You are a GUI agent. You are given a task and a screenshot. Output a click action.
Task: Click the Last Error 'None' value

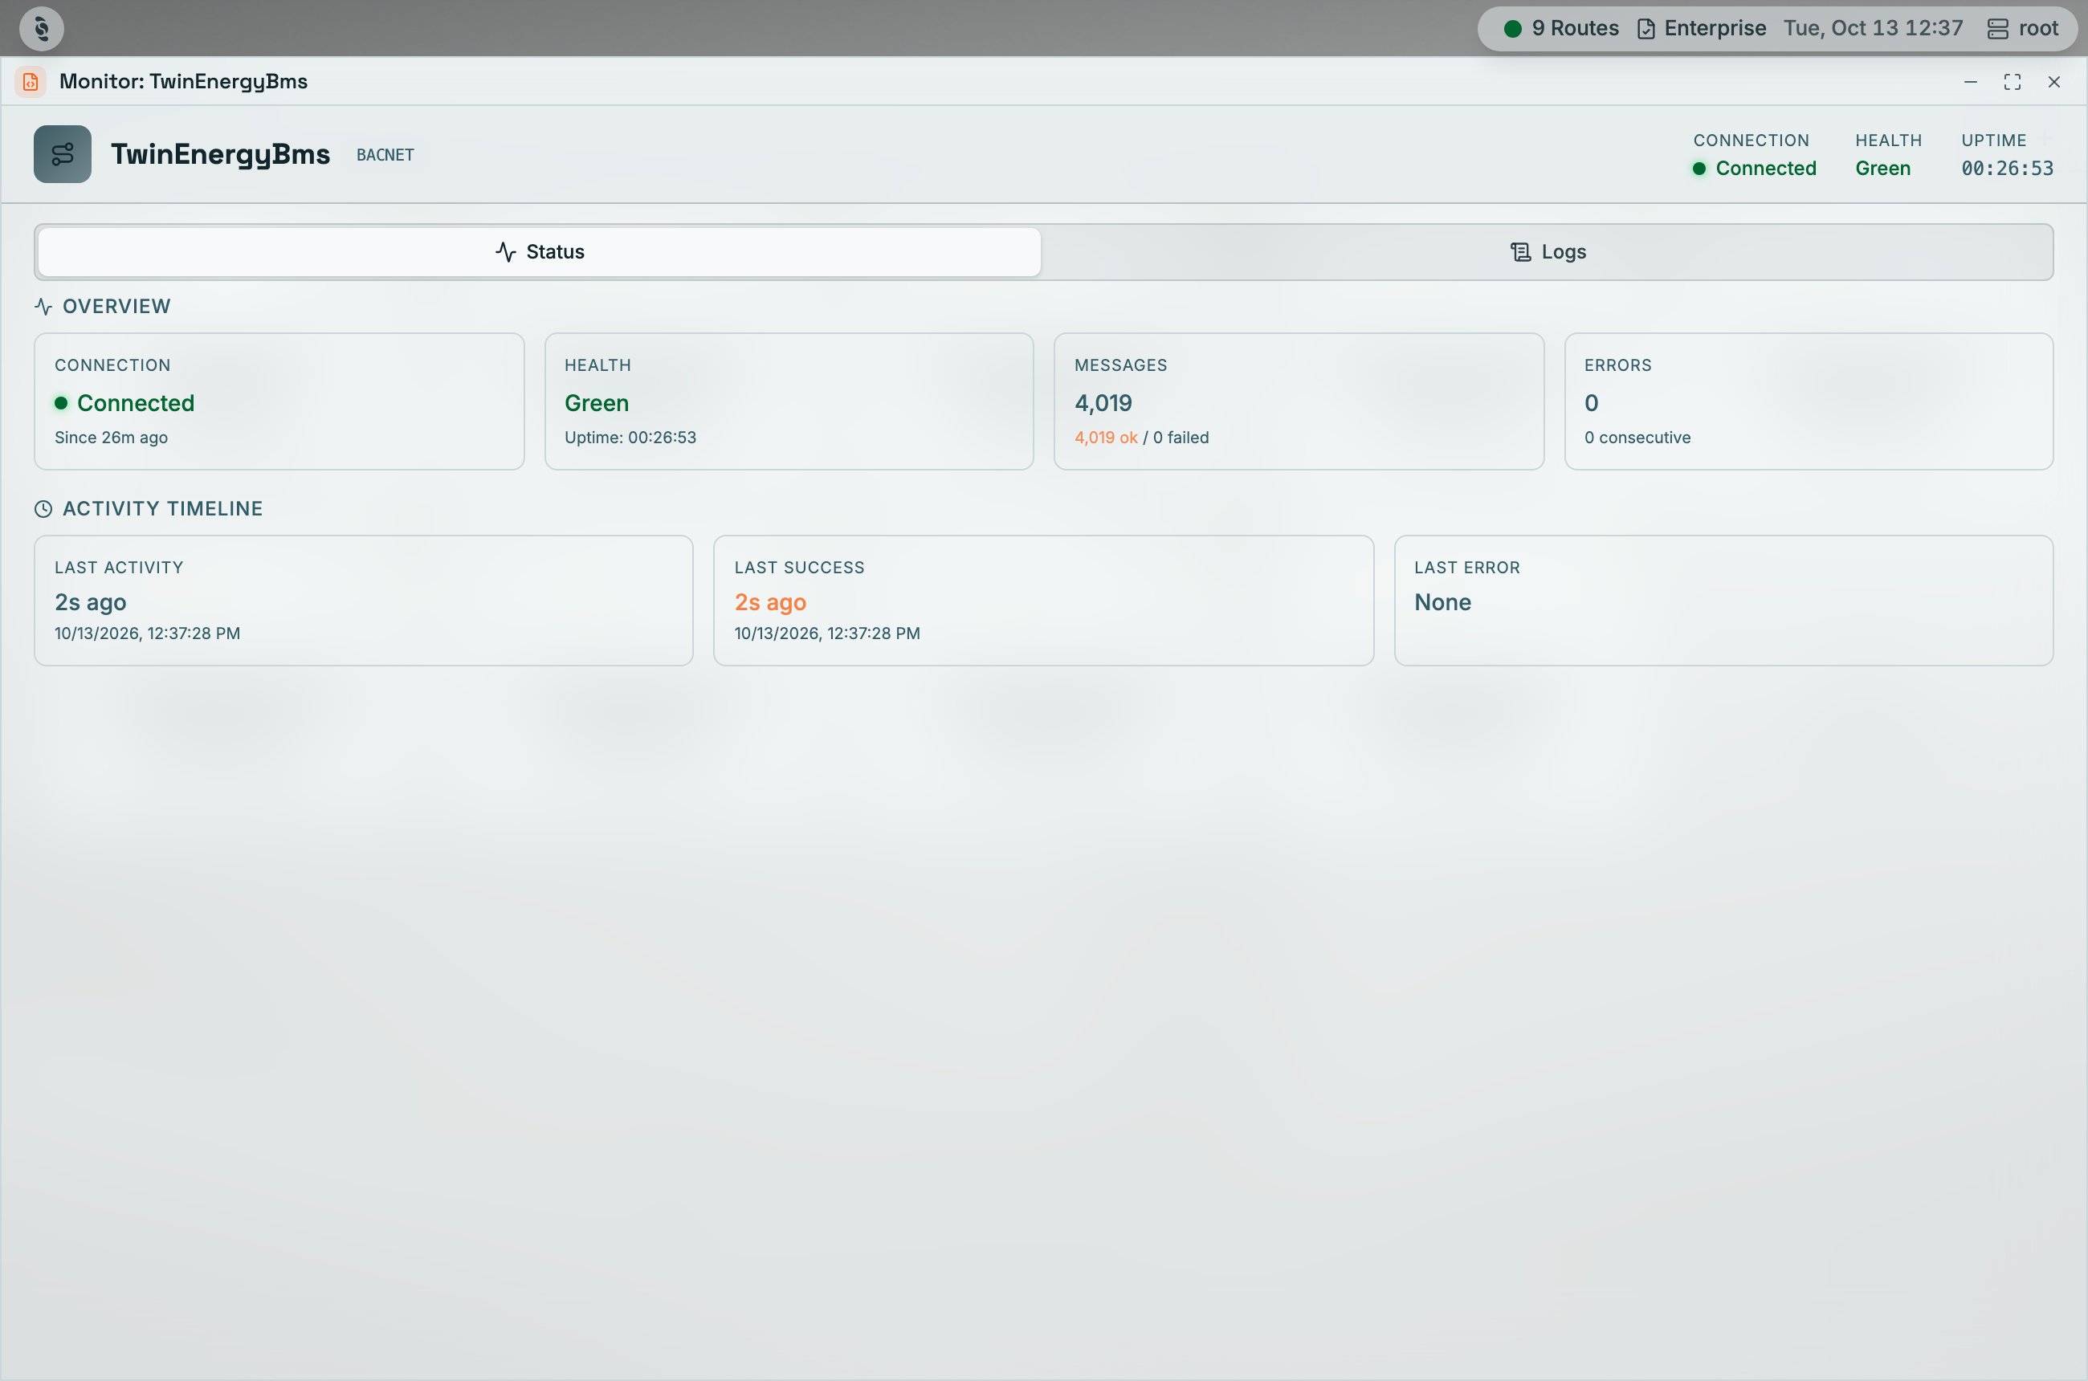click(1442, 602)
